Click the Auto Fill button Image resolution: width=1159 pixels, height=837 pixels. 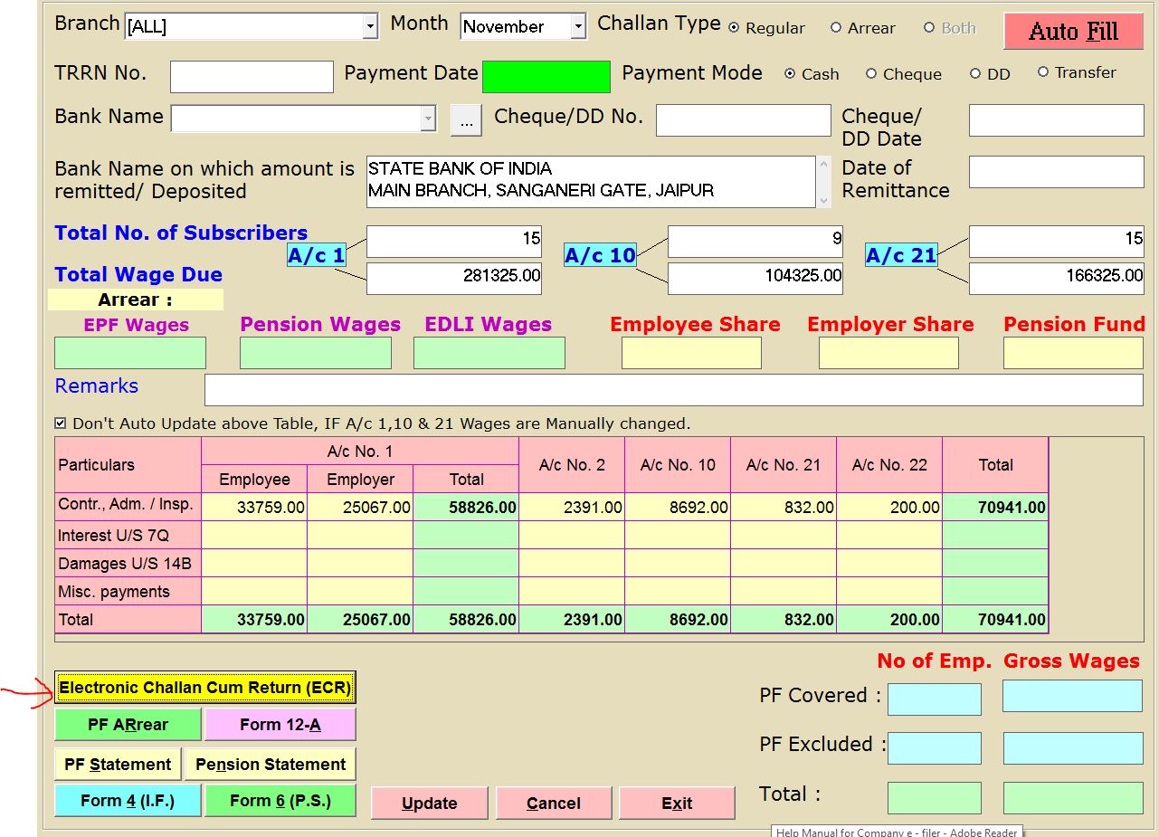[x=1073, y=32]
